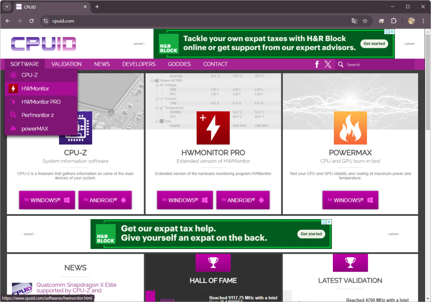Viewport: 431px width, 302px height.
Task: Click the CPUID logo
Action: click(x=43, y=44)
